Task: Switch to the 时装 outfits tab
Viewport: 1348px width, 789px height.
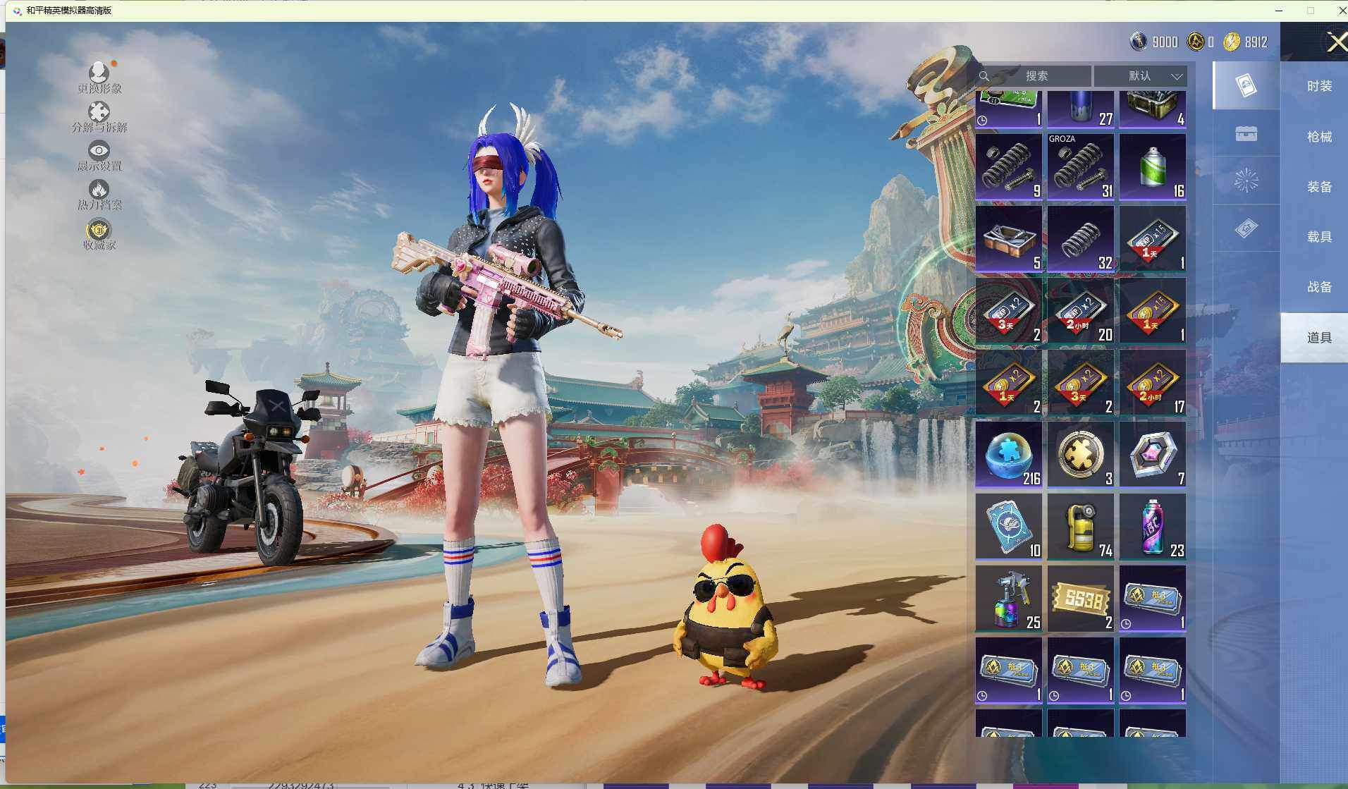Action: [1318, 86]
